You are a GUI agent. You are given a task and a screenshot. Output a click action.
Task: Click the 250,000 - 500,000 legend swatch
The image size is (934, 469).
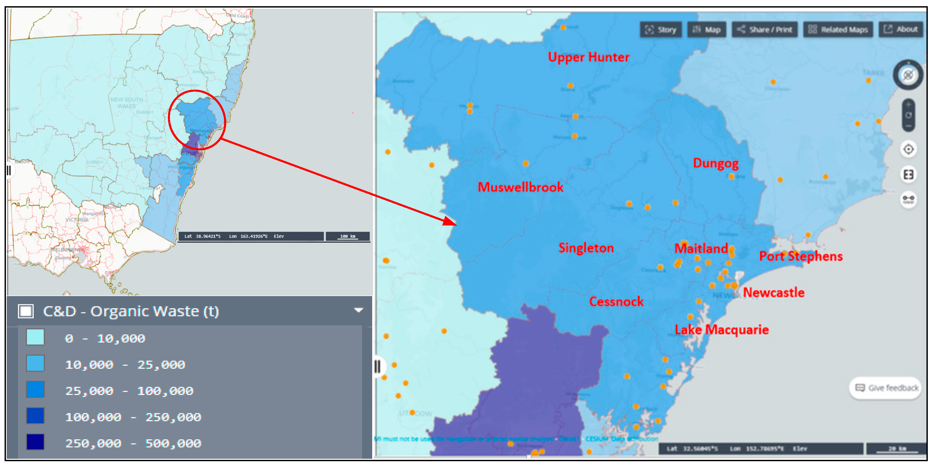pos(35,442)
